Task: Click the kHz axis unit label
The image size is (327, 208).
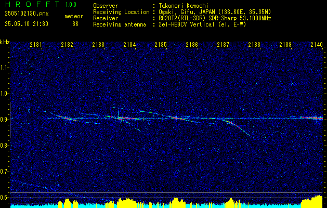Action: [5, 42]
